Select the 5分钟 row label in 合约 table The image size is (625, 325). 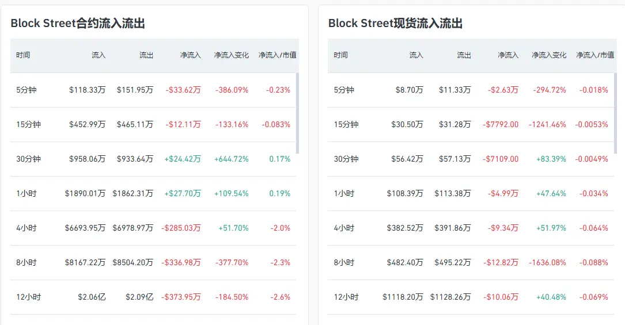click(x=26, y=90)
